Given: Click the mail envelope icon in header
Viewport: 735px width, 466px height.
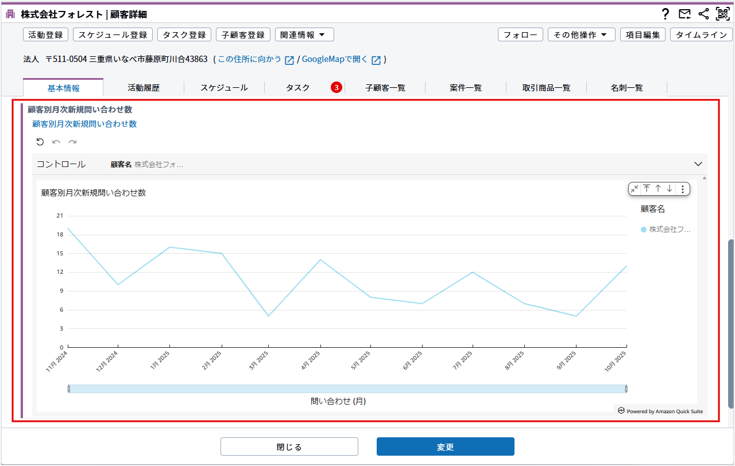Looking at the screenshot, I should tap(684, 14).
